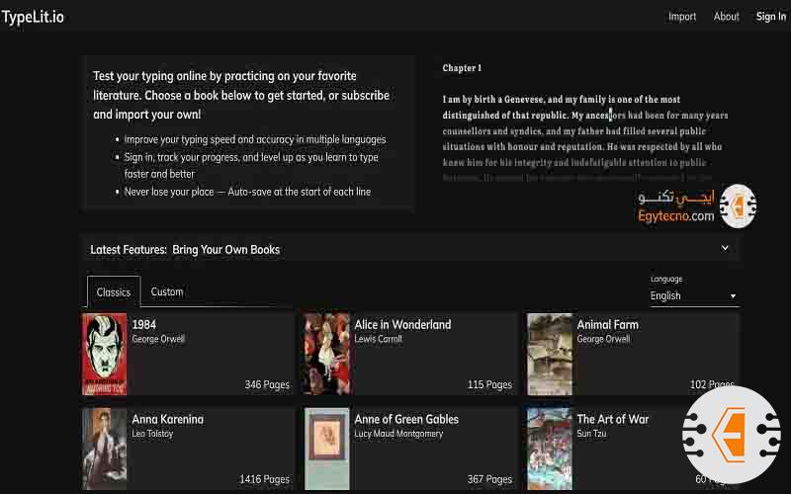Open the About page link
791x494 pixels.
[726, 17]
